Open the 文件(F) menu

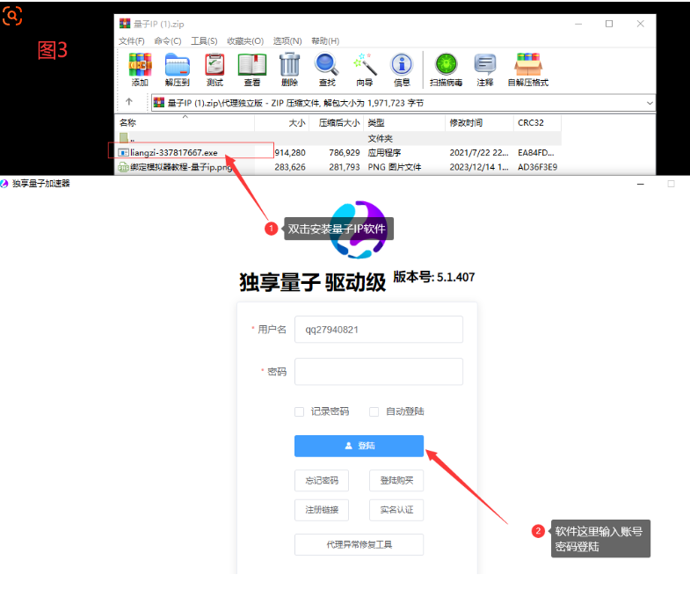[132, 41]
